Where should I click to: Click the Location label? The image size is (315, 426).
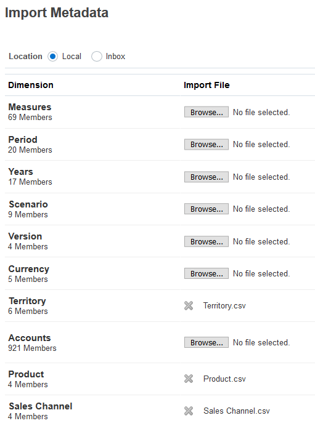click(x=25, y=56)
